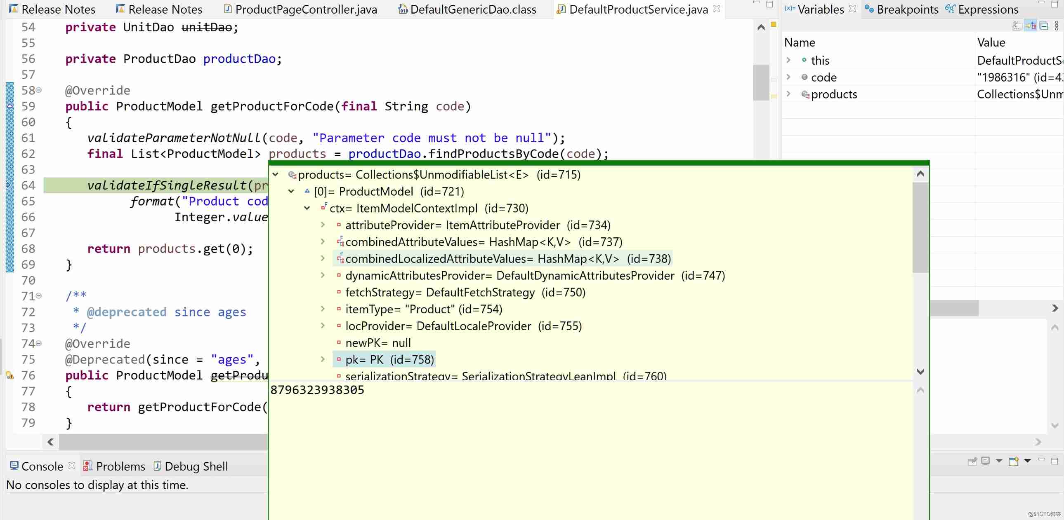Click the ctx final field icon
This screenshot has width=1064, height=520.
coord(324,207)
